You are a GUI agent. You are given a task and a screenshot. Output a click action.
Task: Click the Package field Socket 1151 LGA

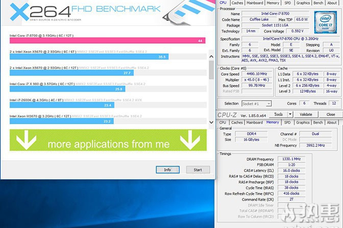pos(275,25)
